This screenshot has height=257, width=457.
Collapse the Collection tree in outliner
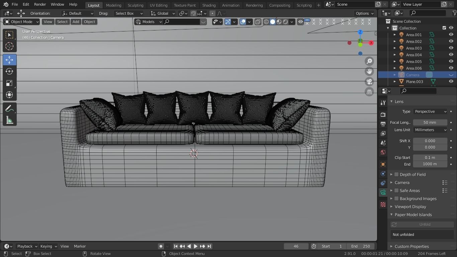tap(388, 28)
